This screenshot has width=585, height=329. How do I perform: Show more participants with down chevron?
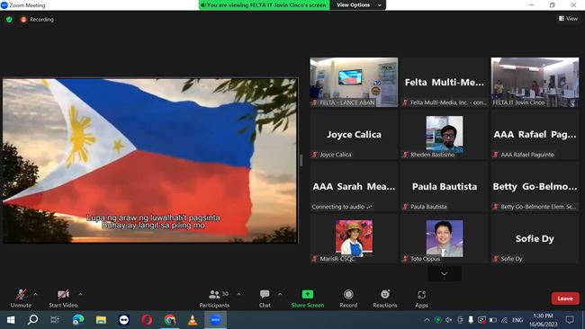444,273
